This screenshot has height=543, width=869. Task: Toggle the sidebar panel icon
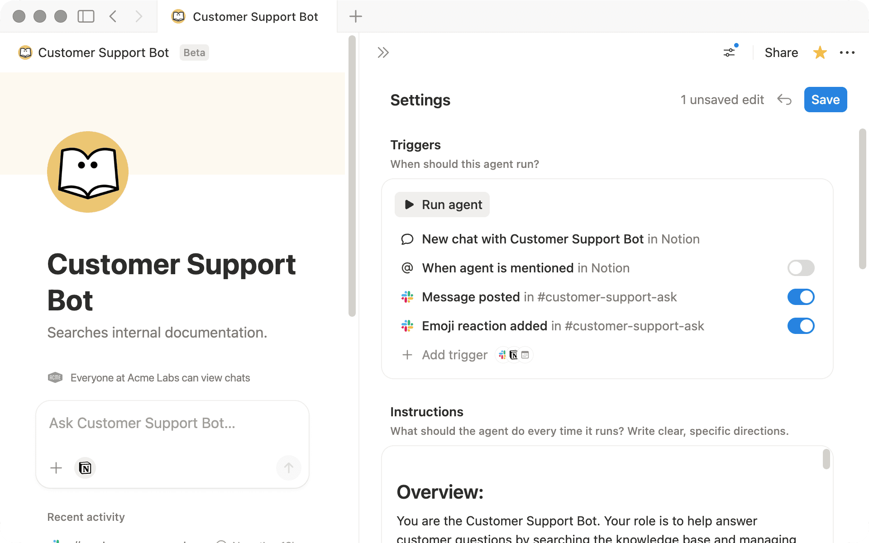pos(86,16)
